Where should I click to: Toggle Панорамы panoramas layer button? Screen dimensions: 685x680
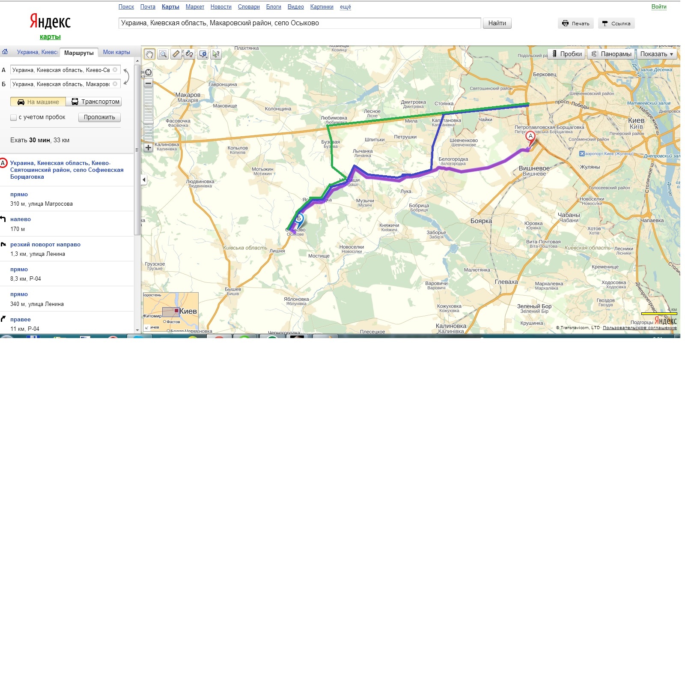click(x=611, y=54)
